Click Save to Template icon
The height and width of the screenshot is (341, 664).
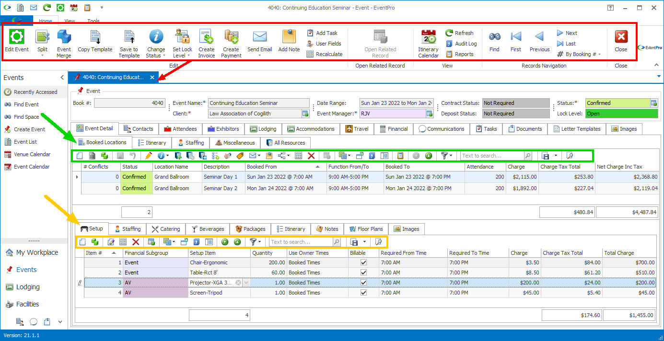point(129,44)
